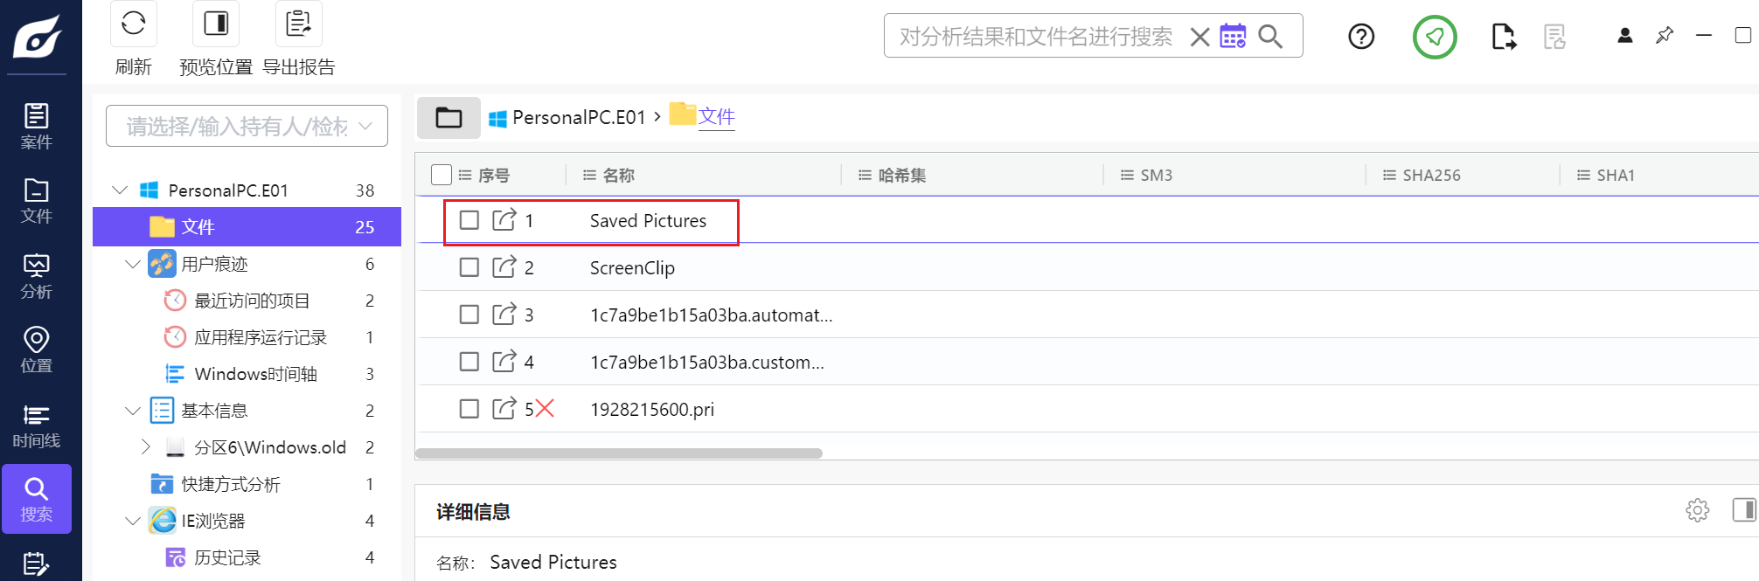Click the Refresh (刷新) toolbar icon

pos(133,24)
